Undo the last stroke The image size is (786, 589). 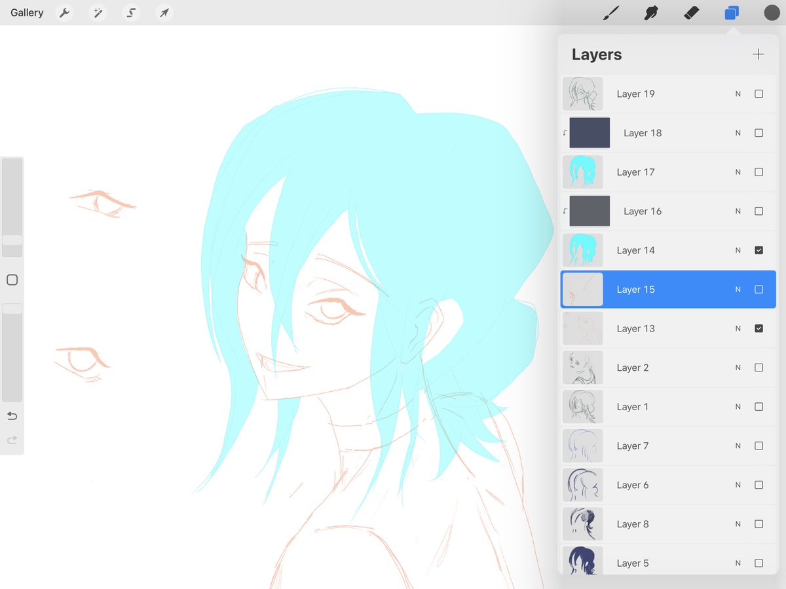12,416
